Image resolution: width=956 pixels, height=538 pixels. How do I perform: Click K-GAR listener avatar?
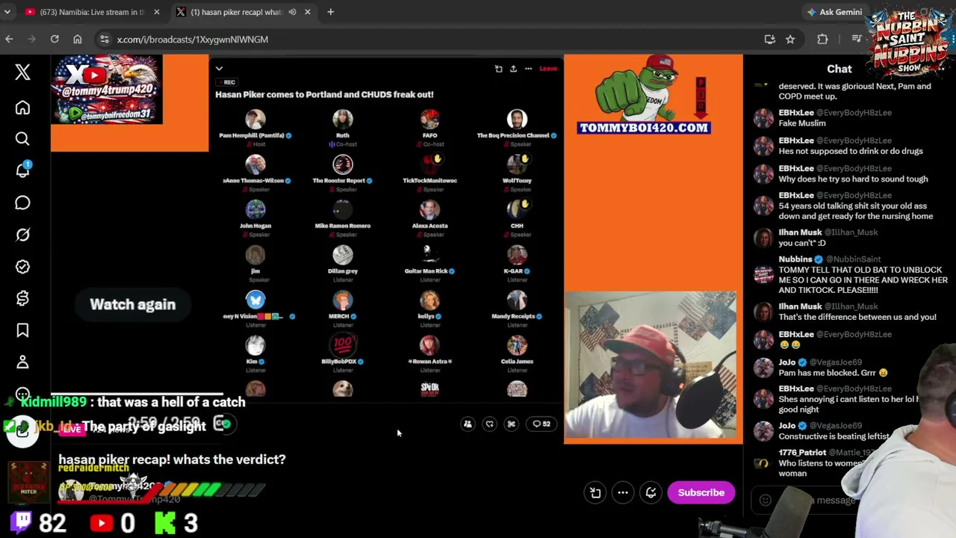pos(517,256)
